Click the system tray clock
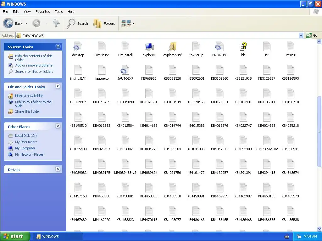This screenshot has height=241, width=322. pyautogui.click(x=310, y=236)
